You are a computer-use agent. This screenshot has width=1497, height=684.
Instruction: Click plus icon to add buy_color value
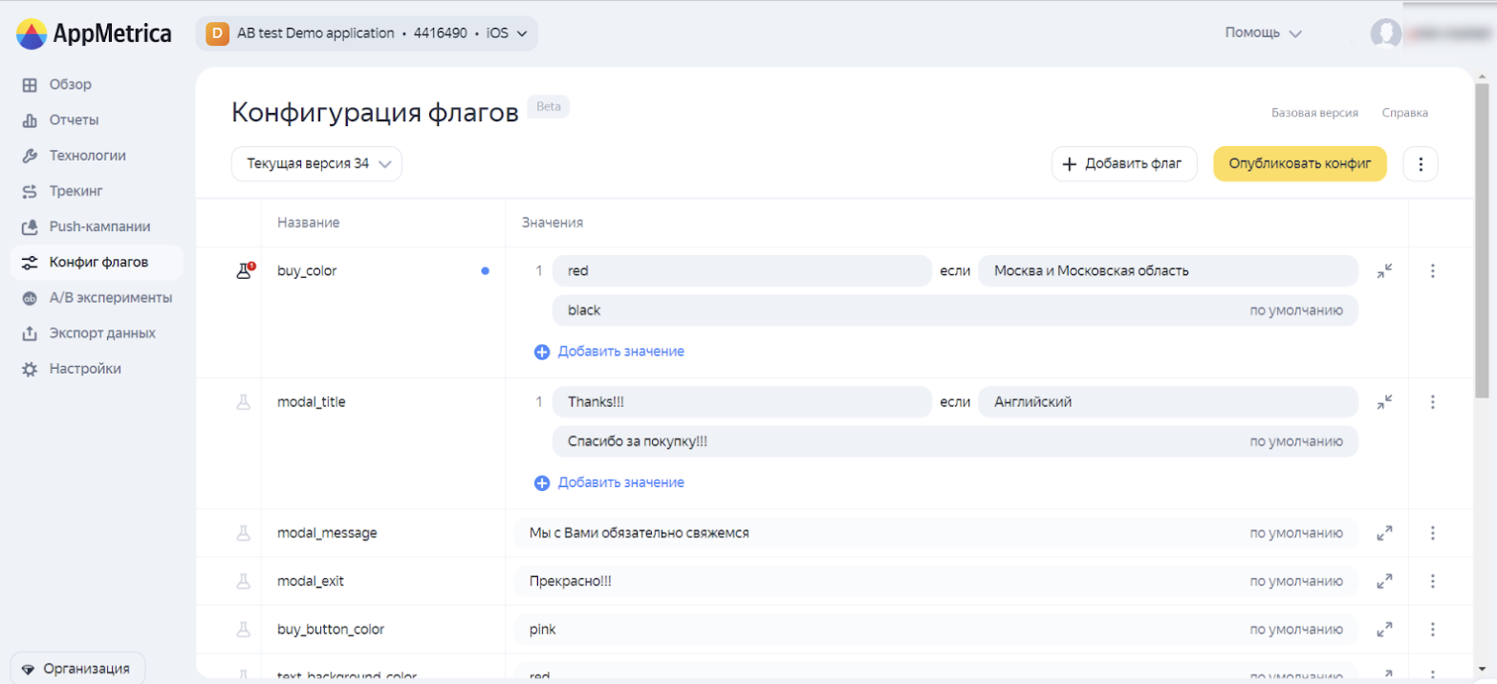coord(542,352)
